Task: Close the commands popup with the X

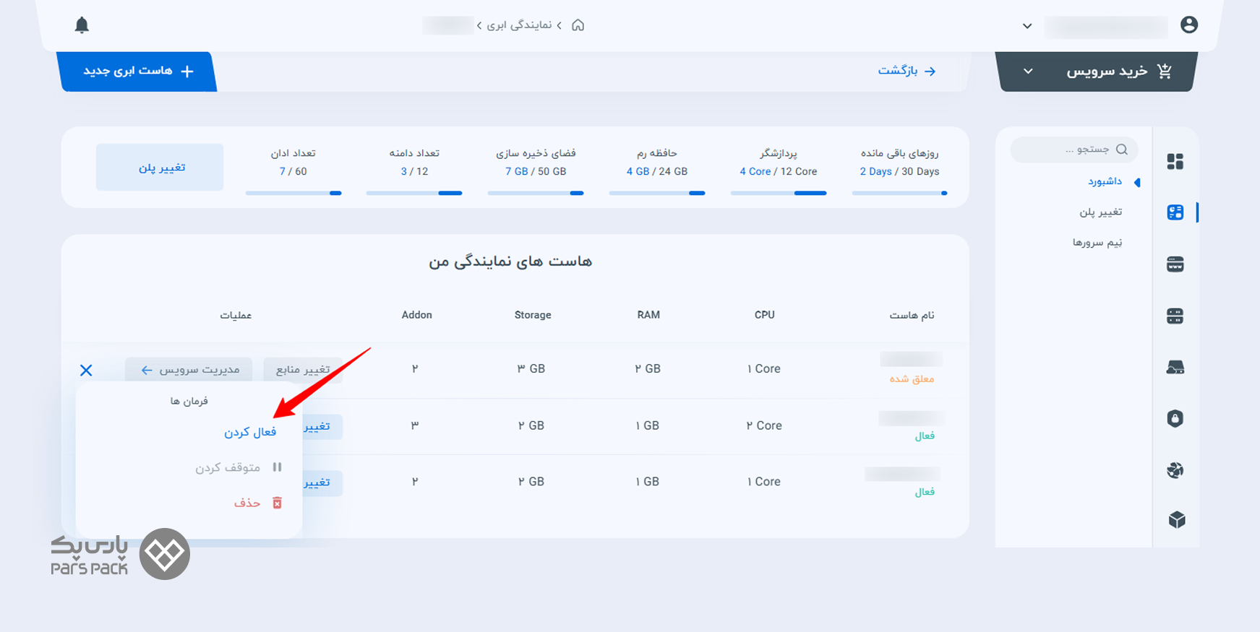Action: click(86, 371)
